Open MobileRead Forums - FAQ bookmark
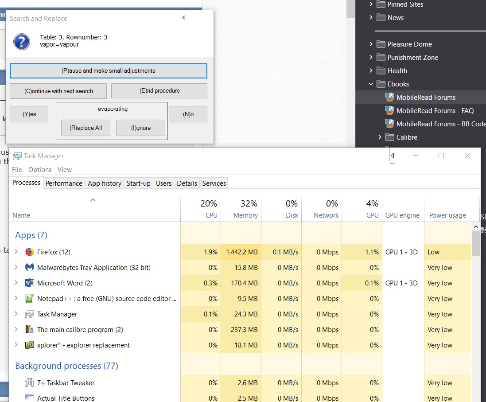The width and height of the screenshot is (486, 402). point(435,111)
